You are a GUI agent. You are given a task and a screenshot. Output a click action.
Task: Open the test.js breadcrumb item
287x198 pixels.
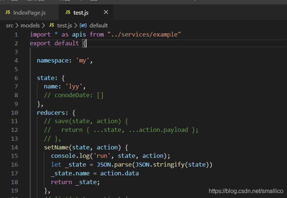coord(64,26)
